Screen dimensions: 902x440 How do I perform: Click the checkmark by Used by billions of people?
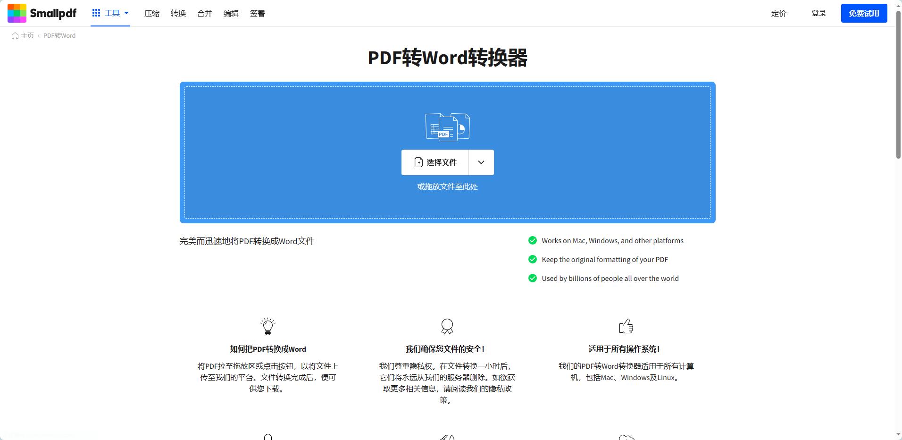click(533, 278)
